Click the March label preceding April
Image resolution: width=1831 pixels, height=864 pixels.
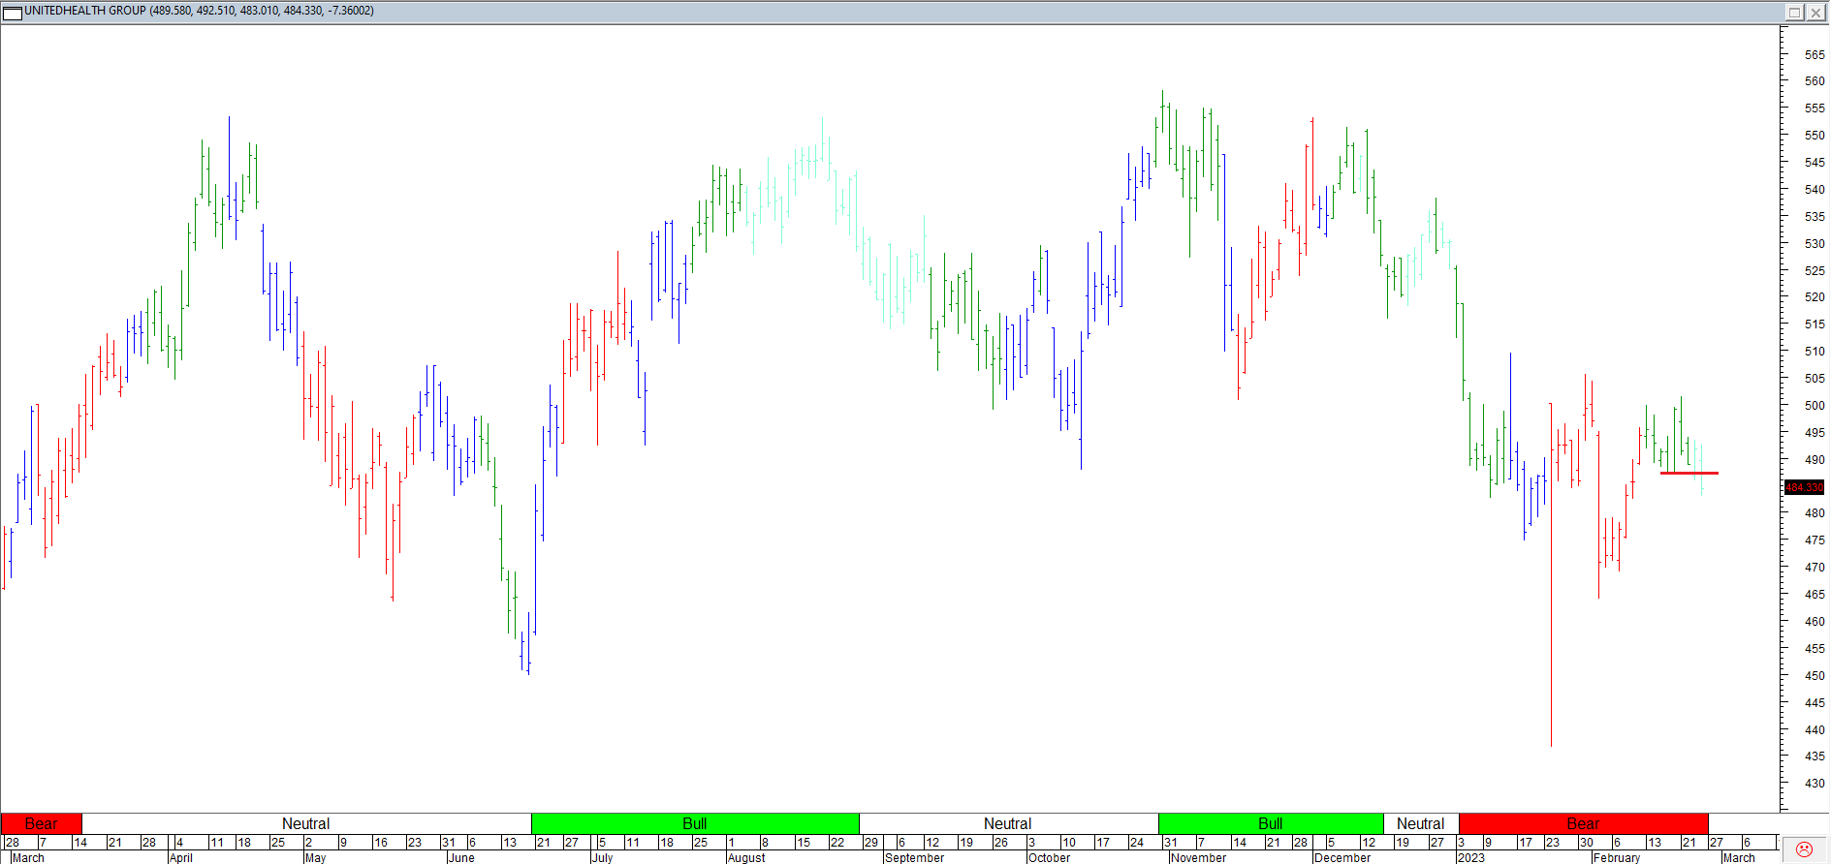click(28, 857)
